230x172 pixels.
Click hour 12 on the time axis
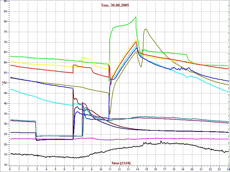coord(119,170)
